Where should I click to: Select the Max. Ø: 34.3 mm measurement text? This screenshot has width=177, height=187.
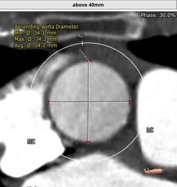[x=36, y=39]
